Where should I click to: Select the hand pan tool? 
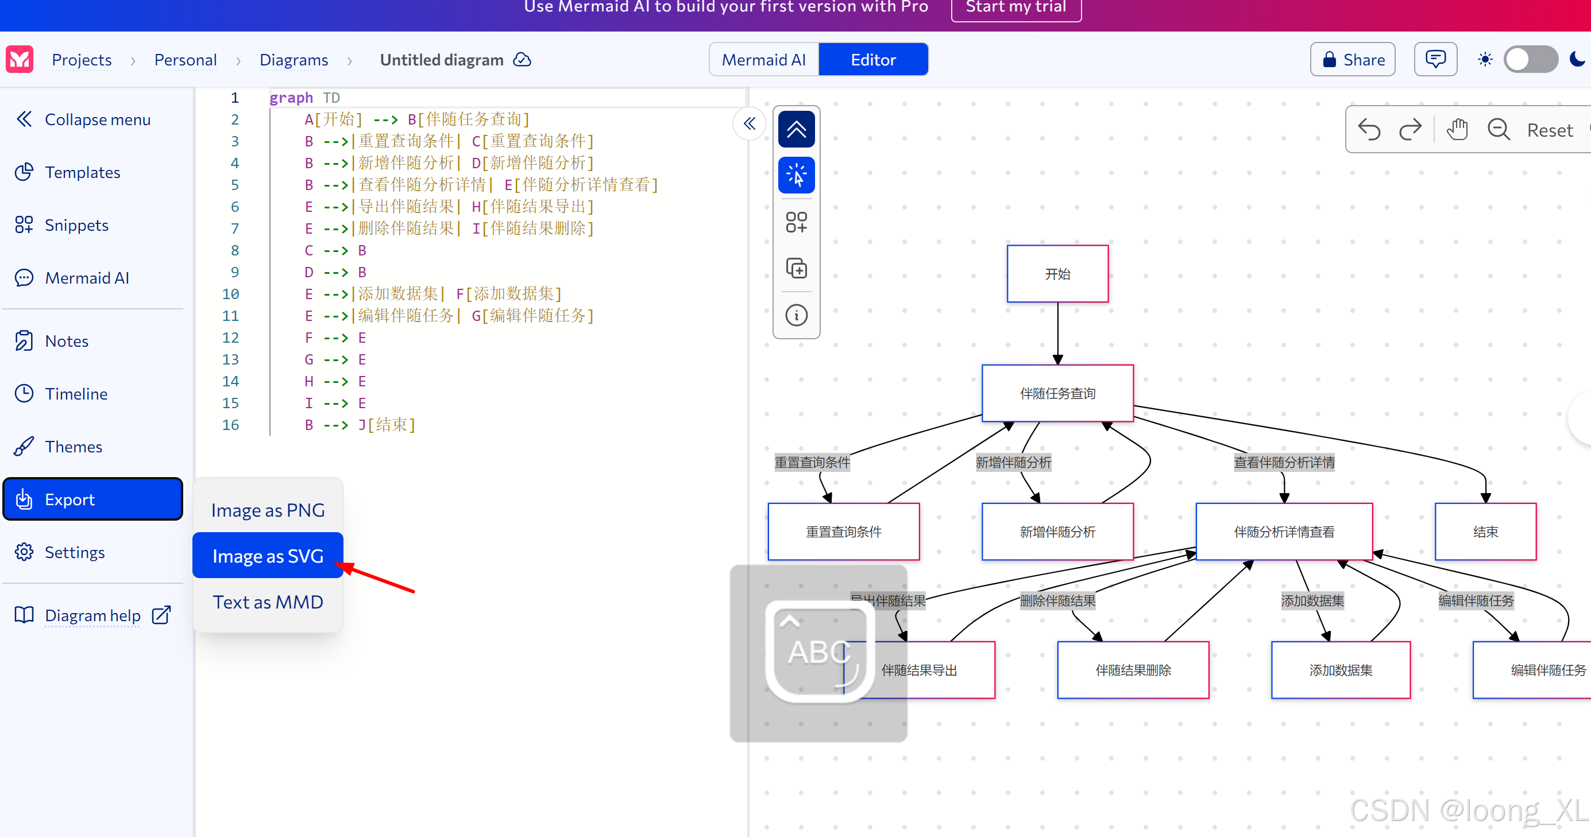click(x=1457, y=130)
